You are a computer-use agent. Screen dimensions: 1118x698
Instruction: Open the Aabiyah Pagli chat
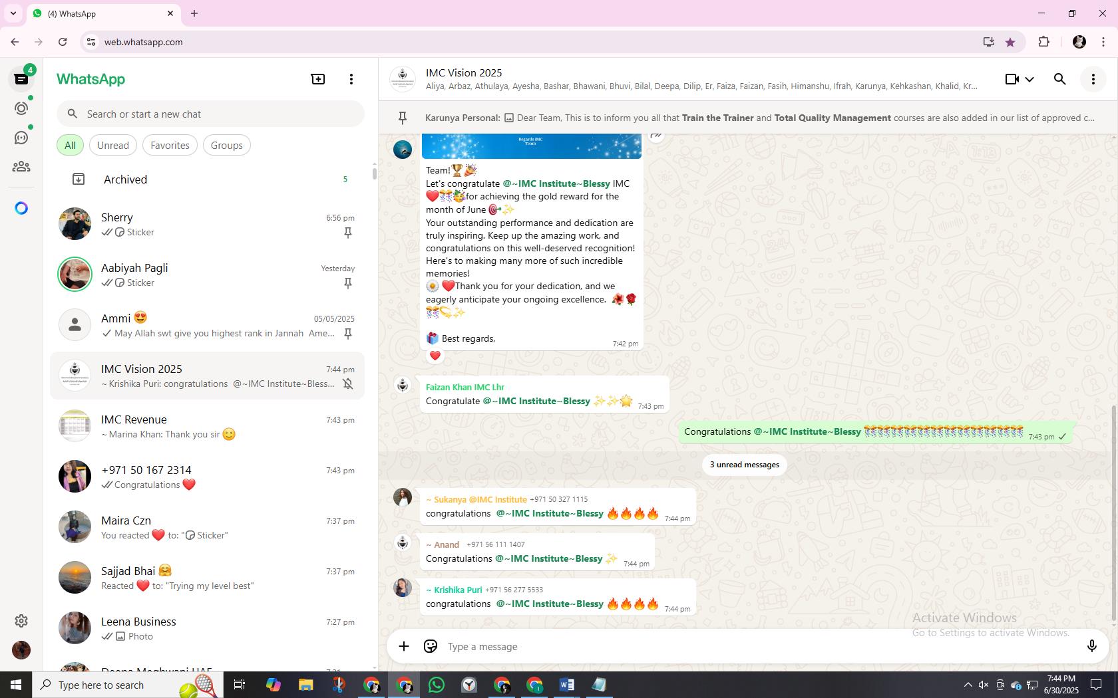click(208, 275)
